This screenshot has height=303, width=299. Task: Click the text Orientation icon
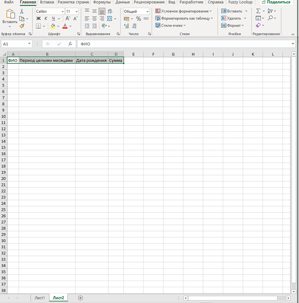pyautogui.click(x=104, y=26)
